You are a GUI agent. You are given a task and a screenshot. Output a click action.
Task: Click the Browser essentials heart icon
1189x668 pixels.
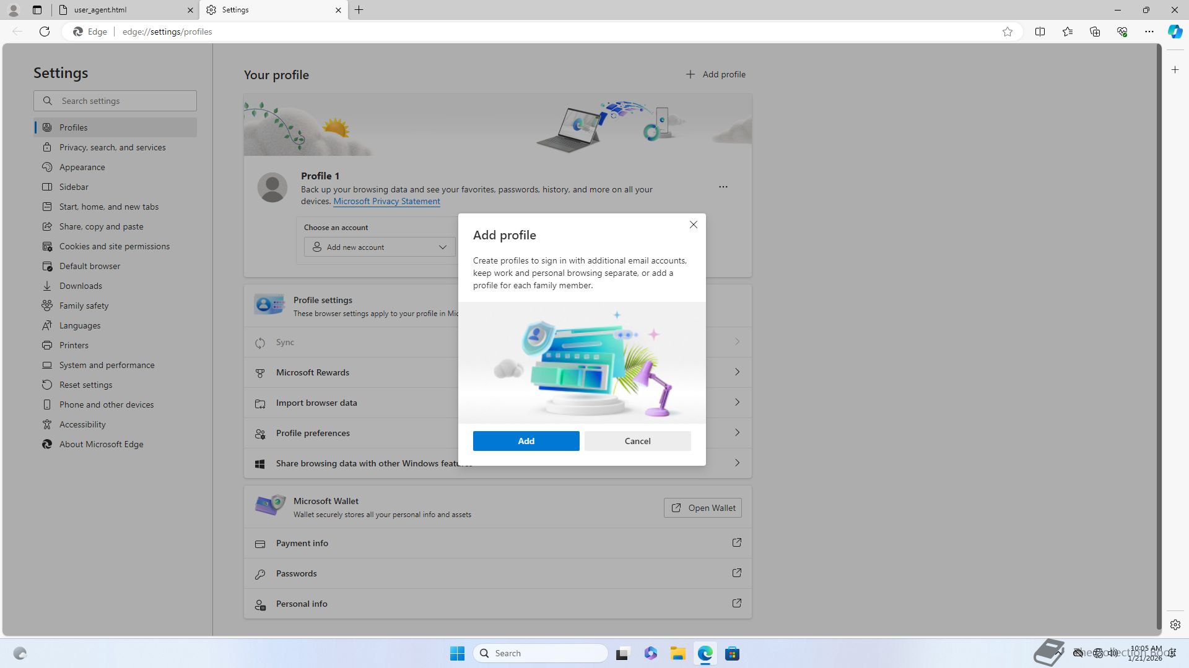(x=1121, y=32)
